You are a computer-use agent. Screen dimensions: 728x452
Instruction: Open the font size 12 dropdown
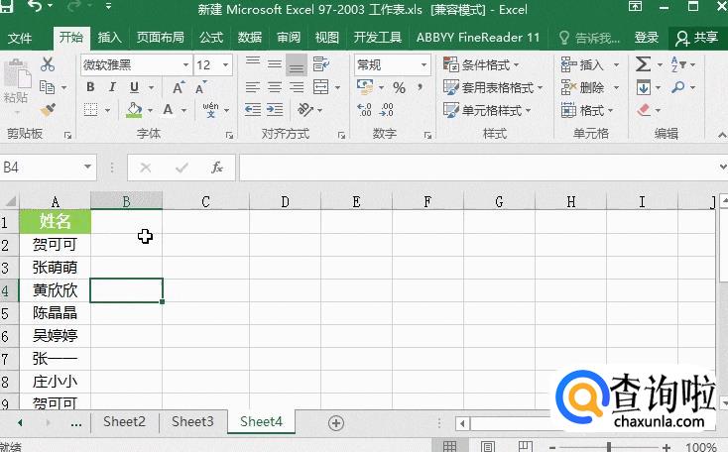coord(226,65)
